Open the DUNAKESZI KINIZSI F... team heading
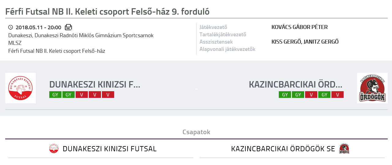The width and height of the screenshot is (392, 165). click(95, 84)
